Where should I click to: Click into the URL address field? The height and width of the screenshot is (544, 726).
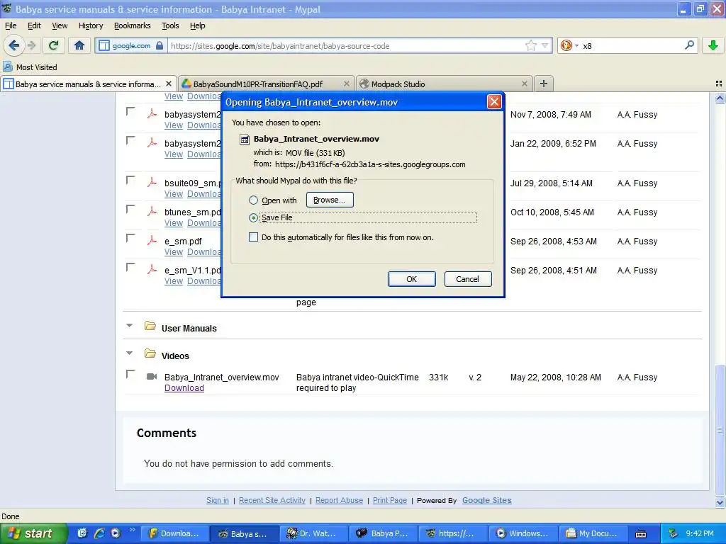point(345,45)
